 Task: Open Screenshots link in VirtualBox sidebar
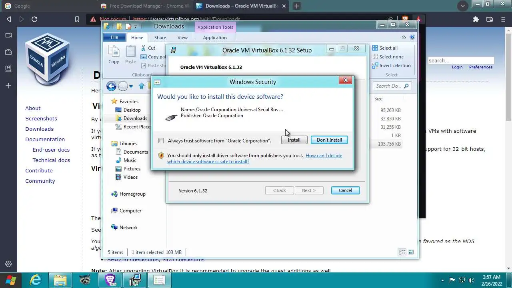tap(41, 118)
